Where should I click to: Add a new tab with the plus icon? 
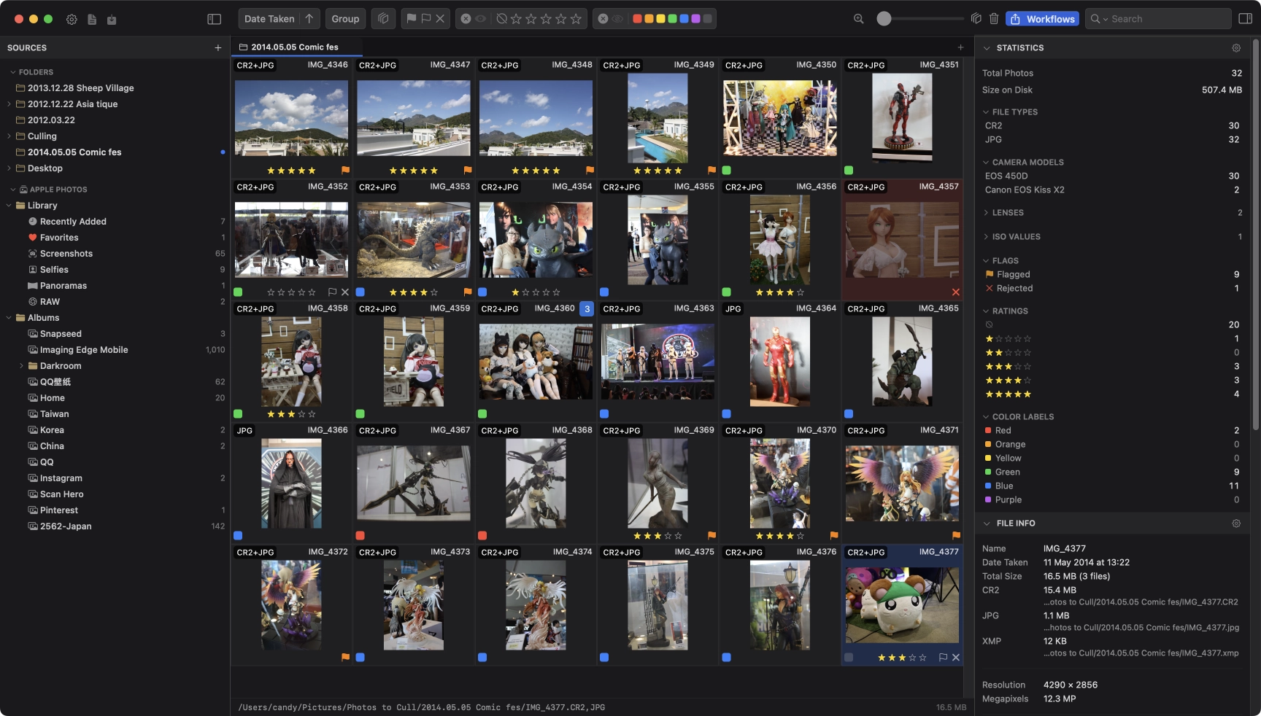960,47
